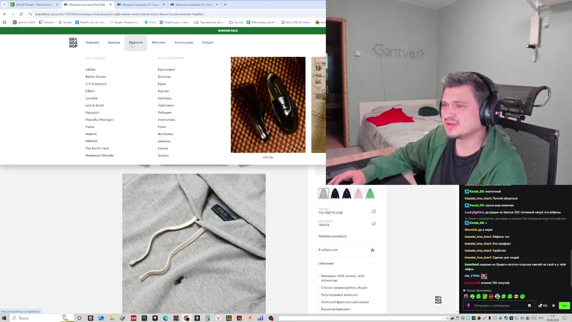Copy the product code 189524
Image resolution: width=572 pixels, height=322 pixels.
tap(374, 224)
